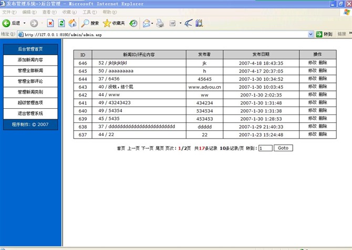Click 下一页 pagination link
The width and height of the screenshot is (352, 250).
coord(147,148)
